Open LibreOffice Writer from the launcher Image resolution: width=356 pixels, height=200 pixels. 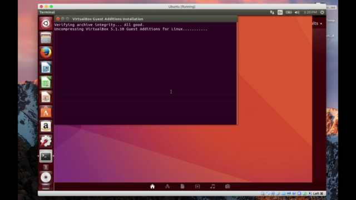(x=46, y=67)
